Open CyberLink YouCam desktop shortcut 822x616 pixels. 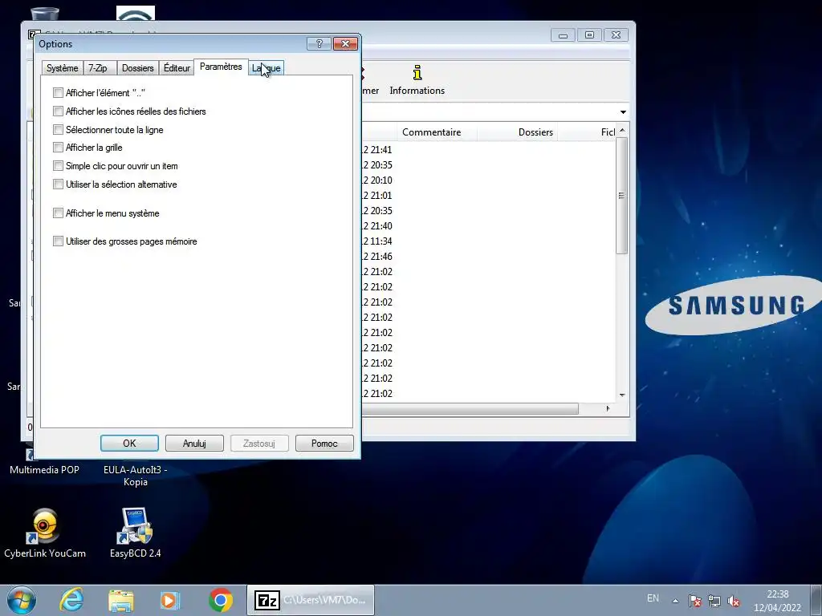point(45,533)
